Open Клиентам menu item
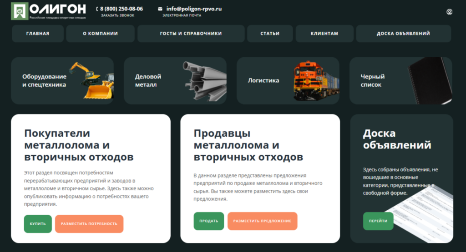The image size is (466, 252). pos(324,34)
